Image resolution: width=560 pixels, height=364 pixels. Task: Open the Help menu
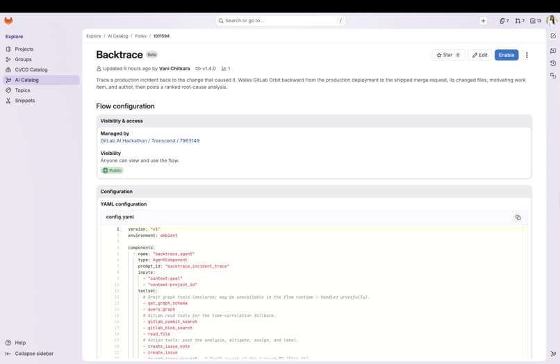click(x=16, y=342)
